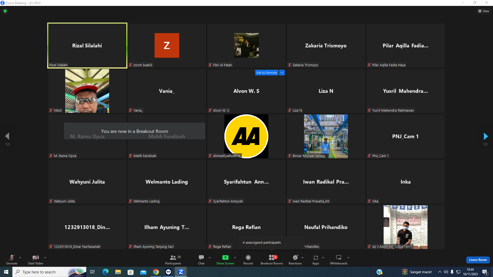The width and height of the screenshot is (493, 277).
Task: Select the Yusril Mahendra Rahmawan tile
Action: click(x=406, y=91)
